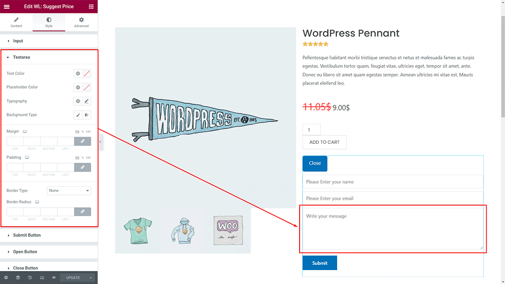Click the Write your message textarea

[x=392, y=228]
